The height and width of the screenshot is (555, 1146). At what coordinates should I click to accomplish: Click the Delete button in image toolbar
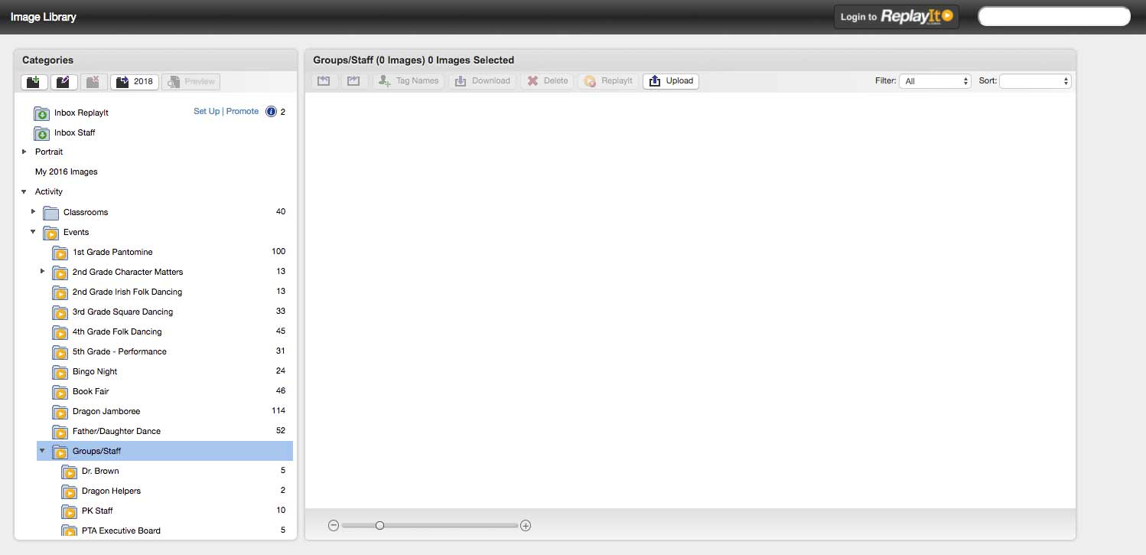click(x=548, y=81)
